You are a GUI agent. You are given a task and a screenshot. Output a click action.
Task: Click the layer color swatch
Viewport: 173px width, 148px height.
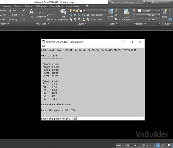coord(81,10)
